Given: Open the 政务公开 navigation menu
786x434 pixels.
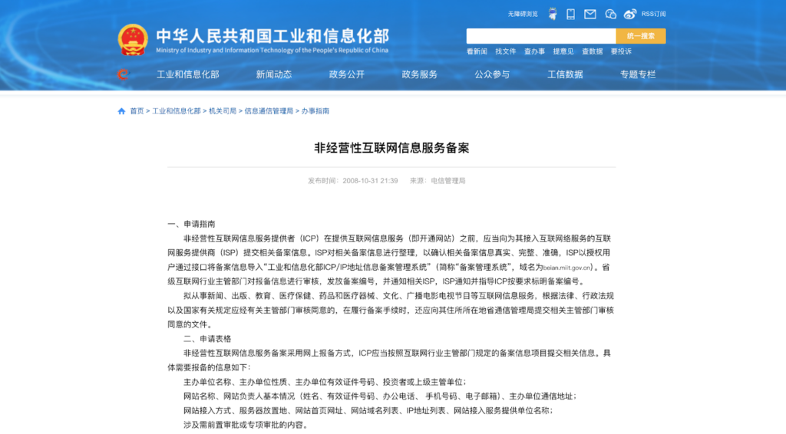Looking at the screenshot, I should [x=346, y=74].
